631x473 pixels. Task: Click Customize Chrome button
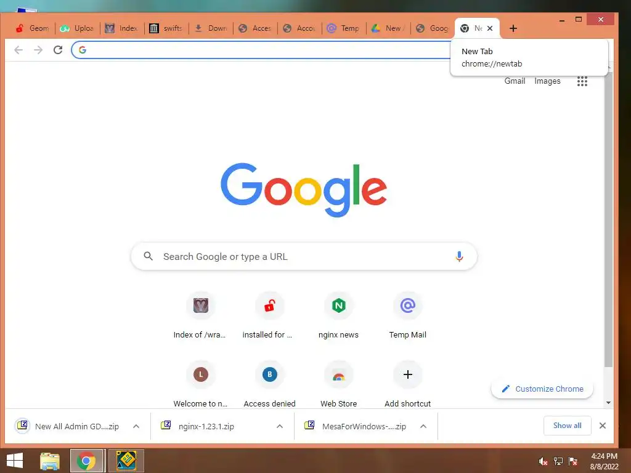pos(542,389)
